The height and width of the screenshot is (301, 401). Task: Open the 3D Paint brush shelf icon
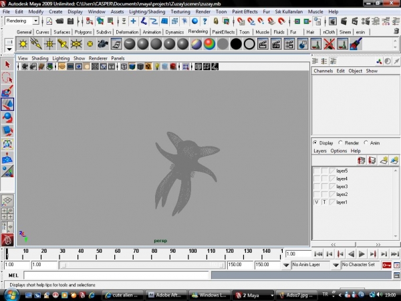[x=356, y=43]
